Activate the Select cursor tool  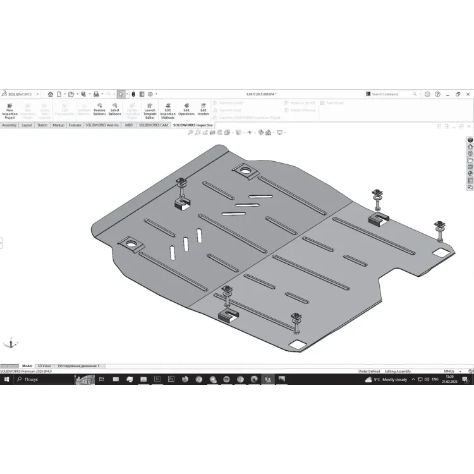pyautogui.click(x=121, y=94)
